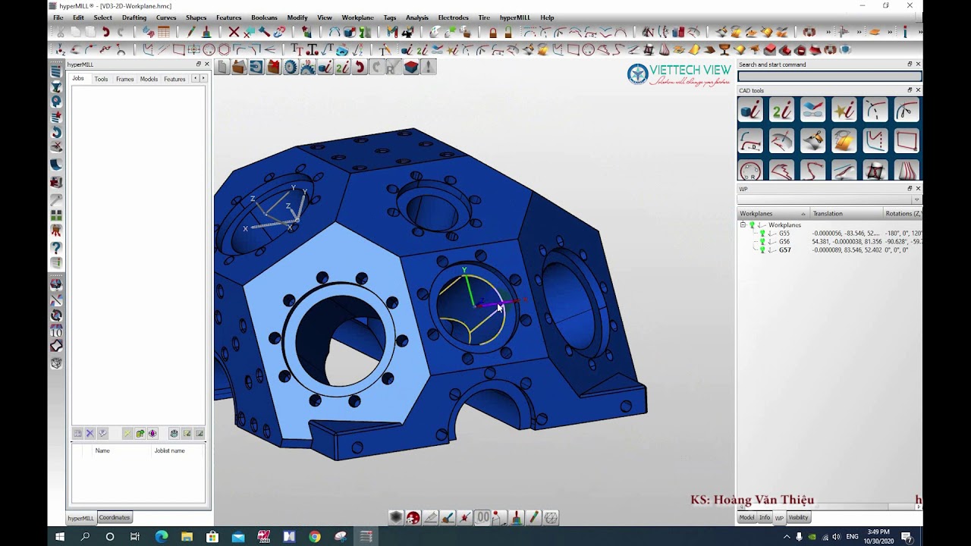The width and height of the screenshot is (971, 546).
Task: Click the red X delete icon
Action: [x=234, y=32]
